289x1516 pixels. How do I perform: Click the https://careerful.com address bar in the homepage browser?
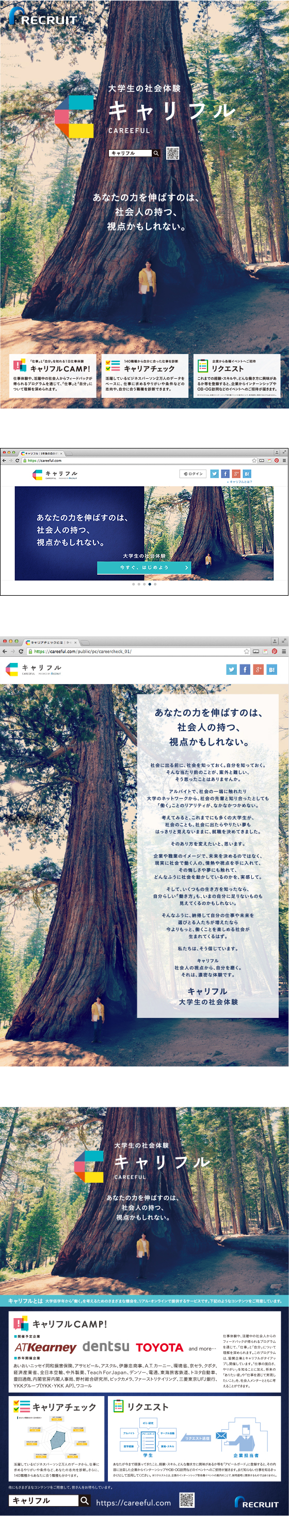pyautogui.click(x=136, y=460)
